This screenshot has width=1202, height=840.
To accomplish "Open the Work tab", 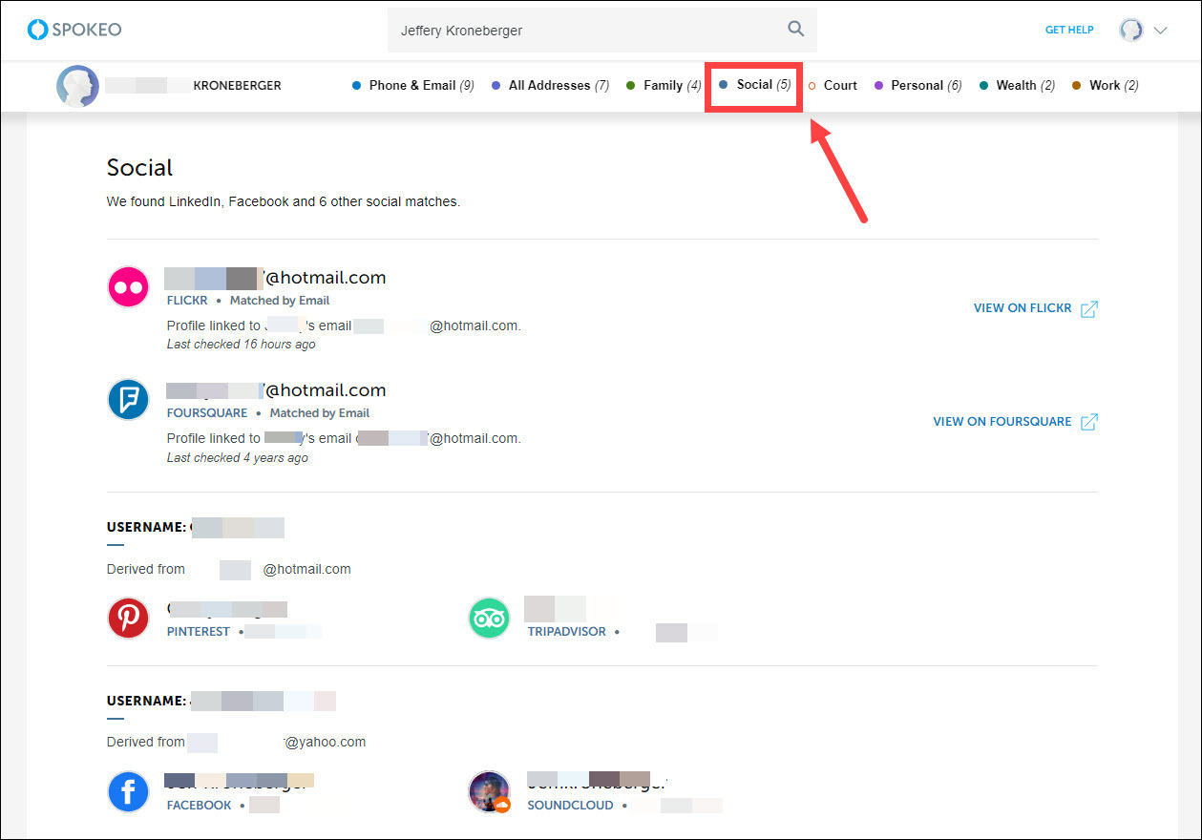I will pyautogui.click(x=1106, y=85).
